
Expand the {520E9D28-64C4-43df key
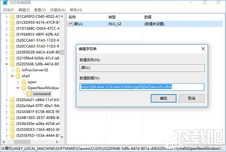(6, 52)
